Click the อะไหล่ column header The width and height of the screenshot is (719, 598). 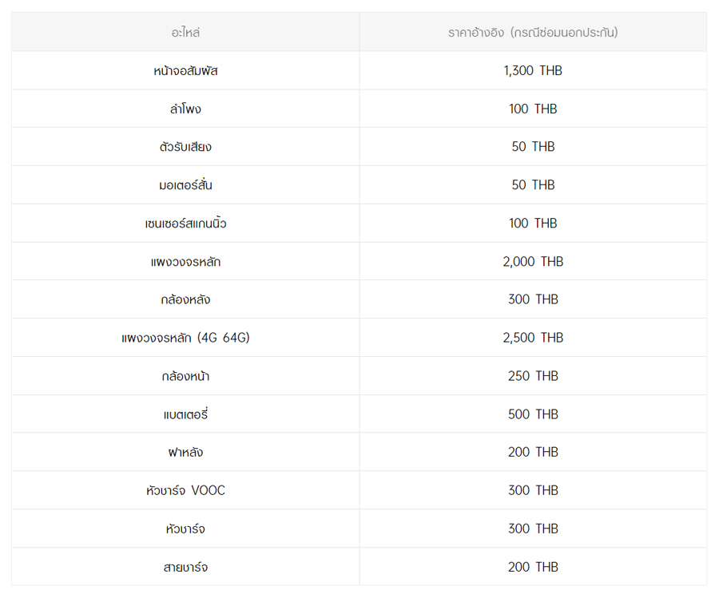(x=185, y=33)
